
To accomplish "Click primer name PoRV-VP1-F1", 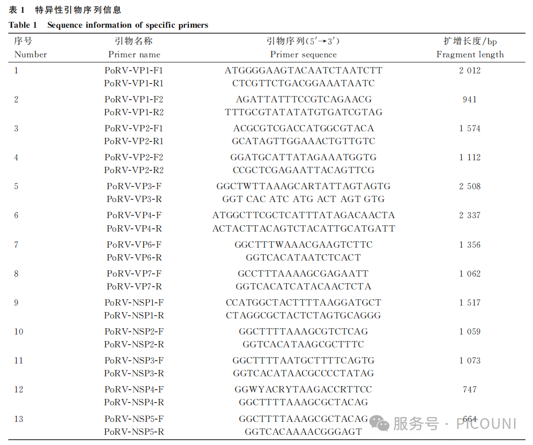I will click(x=134, y=70).
